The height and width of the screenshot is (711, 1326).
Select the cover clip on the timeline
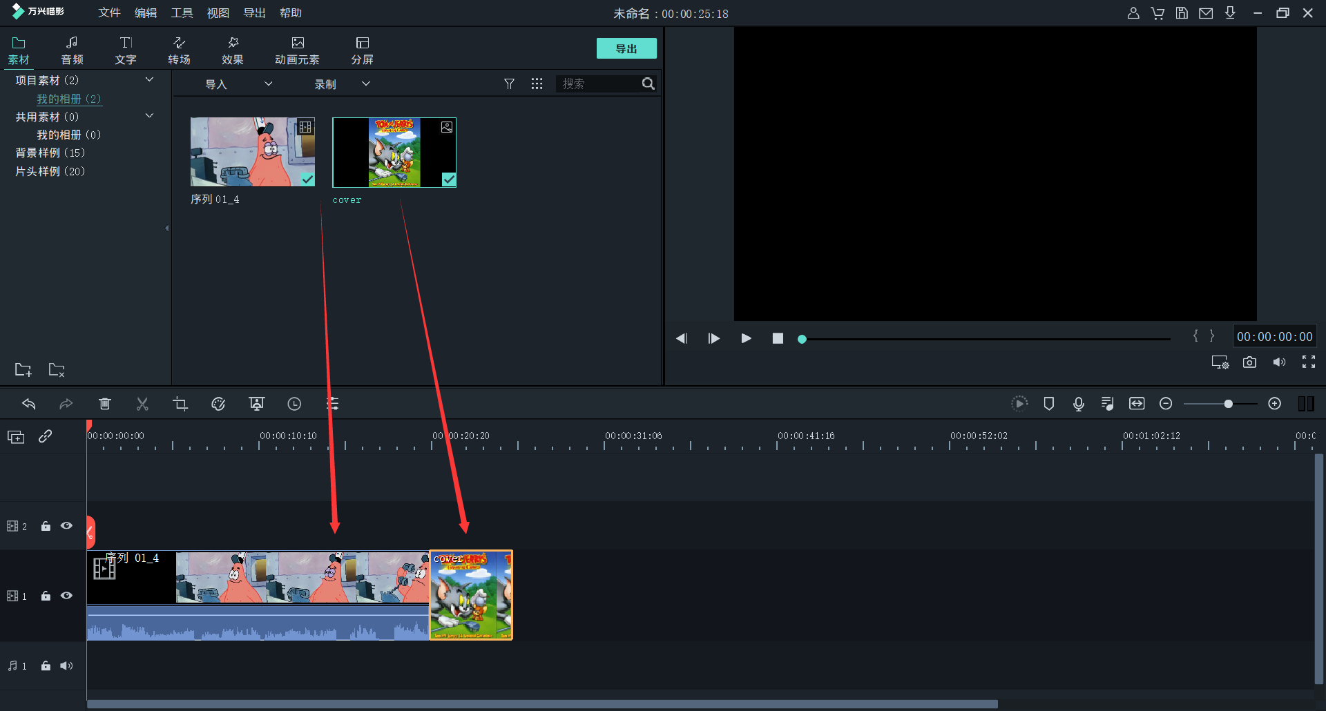coord(471,595)
